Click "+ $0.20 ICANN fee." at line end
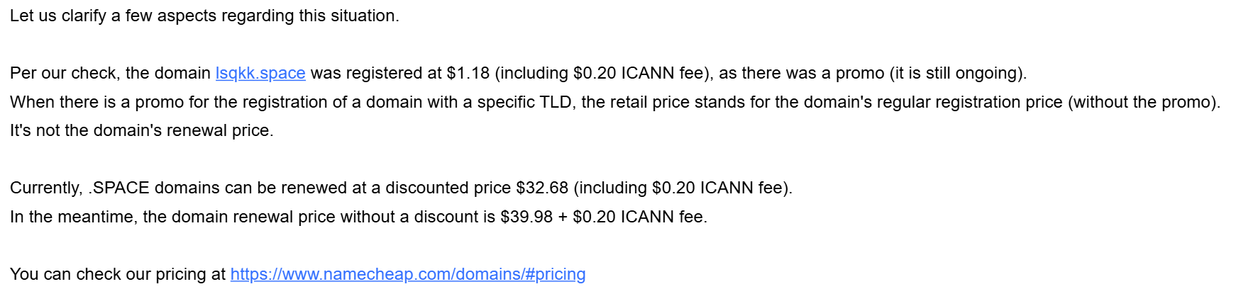 tap(633, 217)
